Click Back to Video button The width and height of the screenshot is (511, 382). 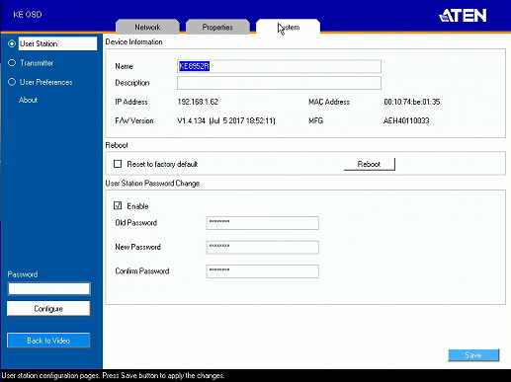coord(48,341)
